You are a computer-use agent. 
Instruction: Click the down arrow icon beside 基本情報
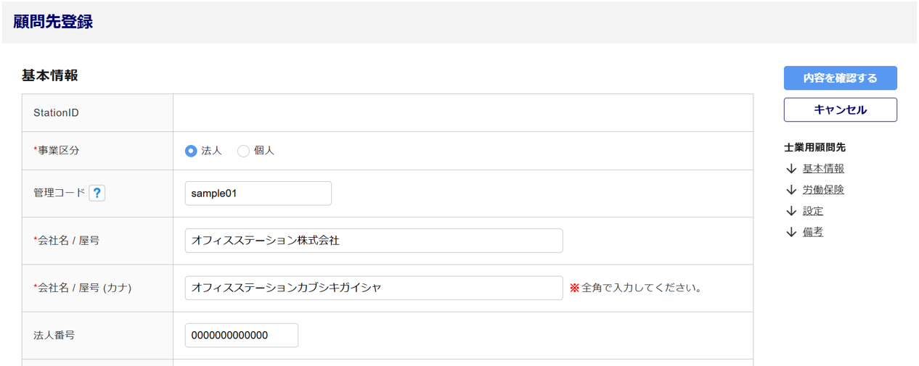[x=791, y=169]
